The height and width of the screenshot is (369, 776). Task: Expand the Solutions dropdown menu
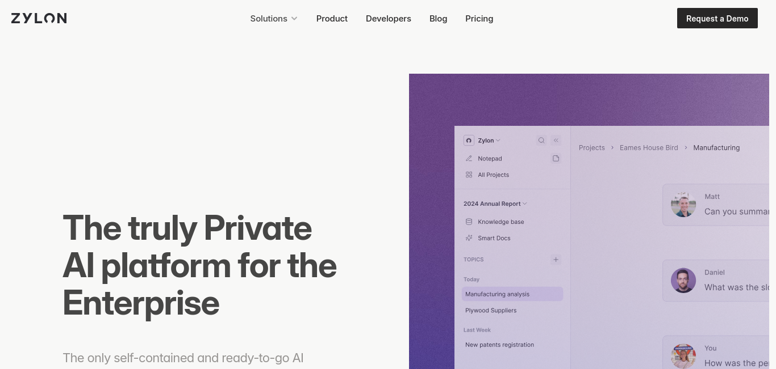[274, 19]
